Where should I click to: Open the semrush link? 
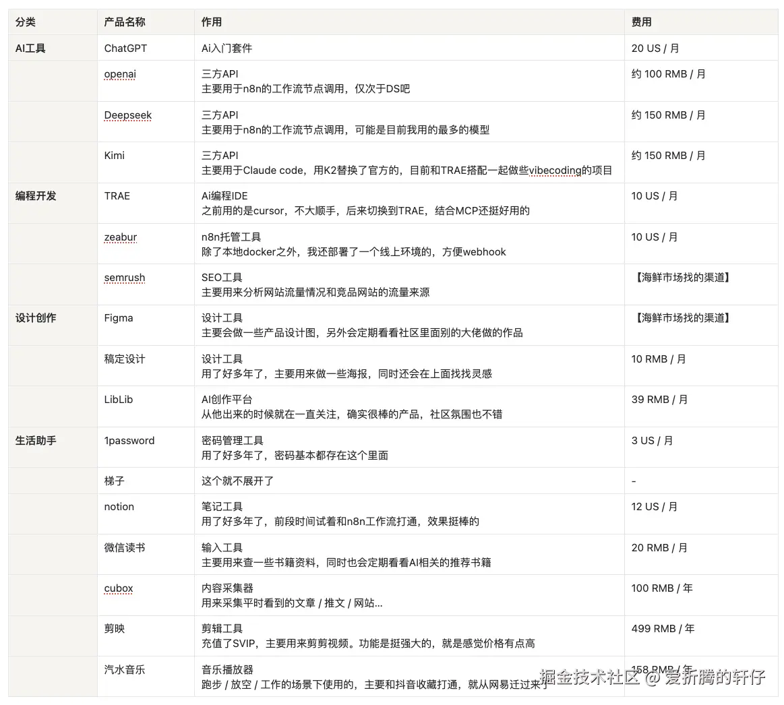[x=124, y=278]
